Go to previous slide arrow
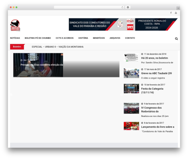The image size is (188, 159). coord(11,95)
